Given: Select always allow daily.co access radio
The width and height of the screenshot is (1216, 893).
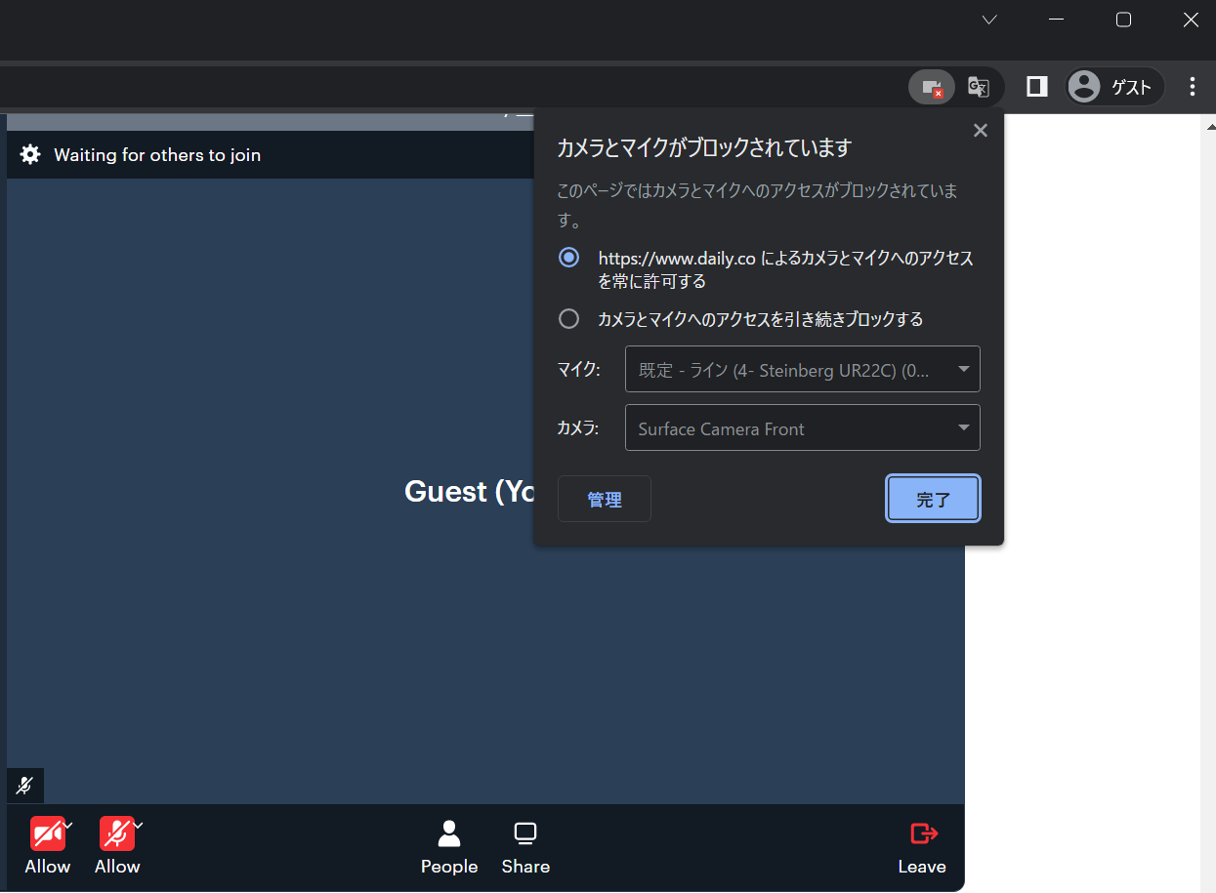Looking at the screenshot, I should (x=568, y=258).
